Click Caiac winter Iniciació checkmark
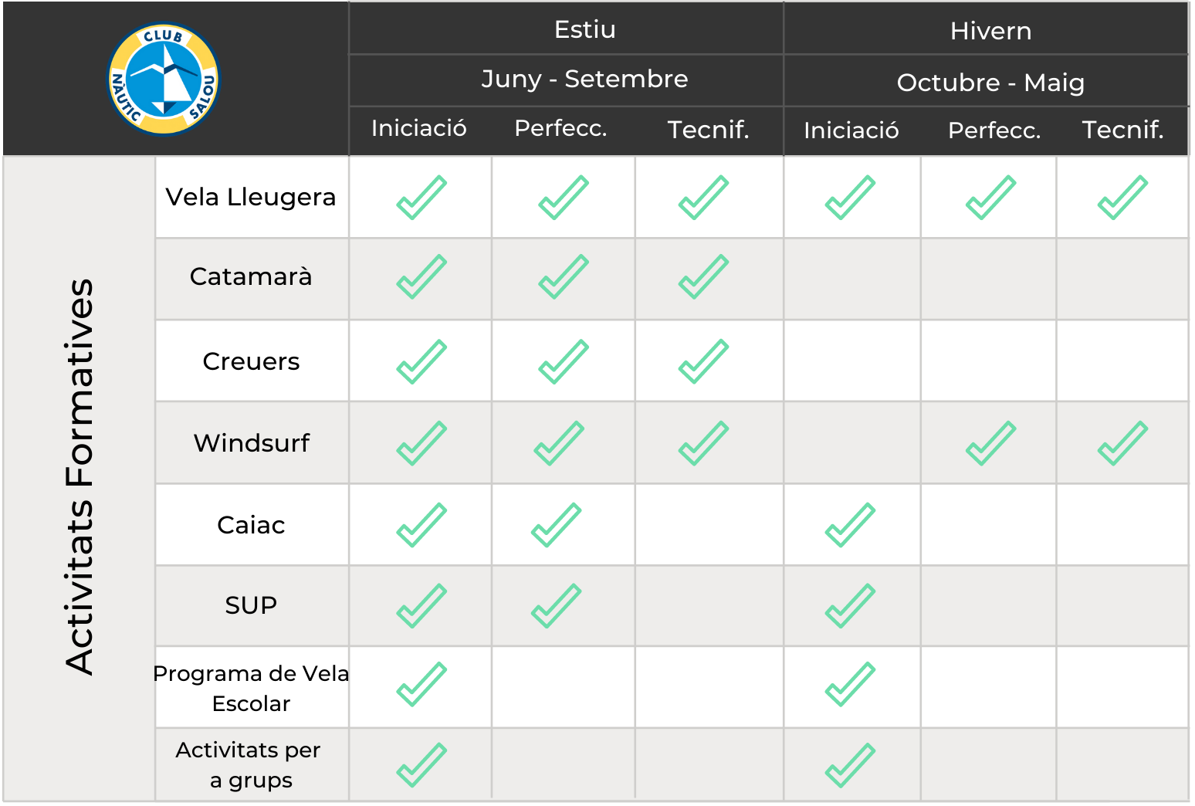Viewport: 1195px width, 806px height. pyautogui.click(x=850, y=525)
